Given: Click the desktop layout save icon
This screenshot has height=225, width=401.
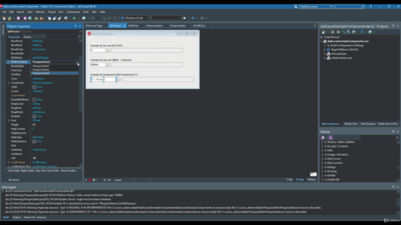Looking at the screenshot, I should 296,6.
